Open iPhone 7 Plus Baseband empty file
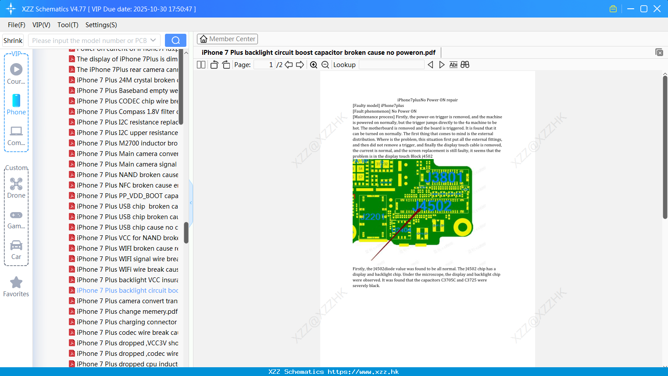The height and width of the screenshot is (376, 668). 123,91
